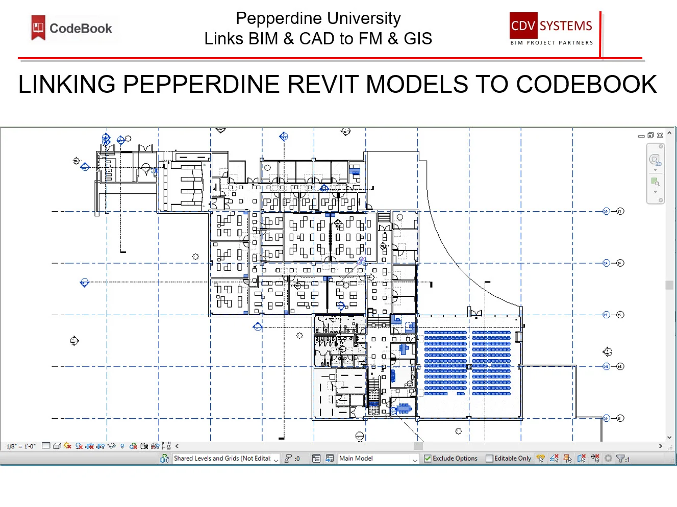Close the view window
The image size is (677, 507).
coord(660,135)
